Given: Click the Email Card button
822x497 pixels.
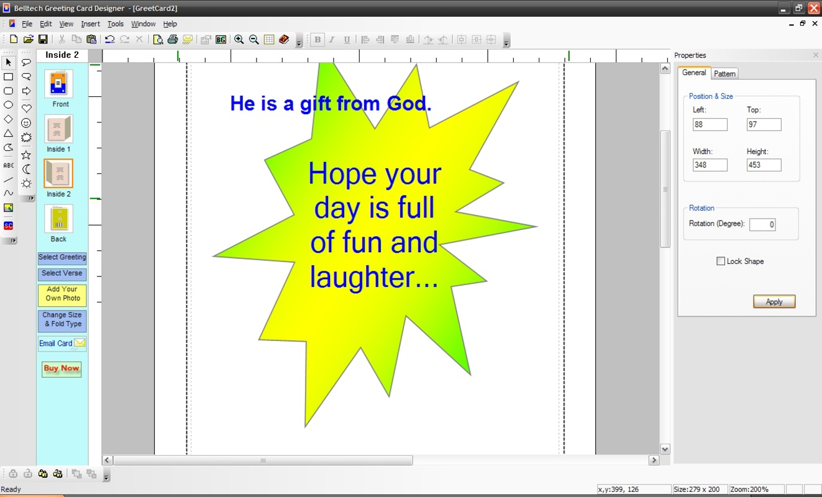Looking at the screenshot, I should (x=62, y=343).
